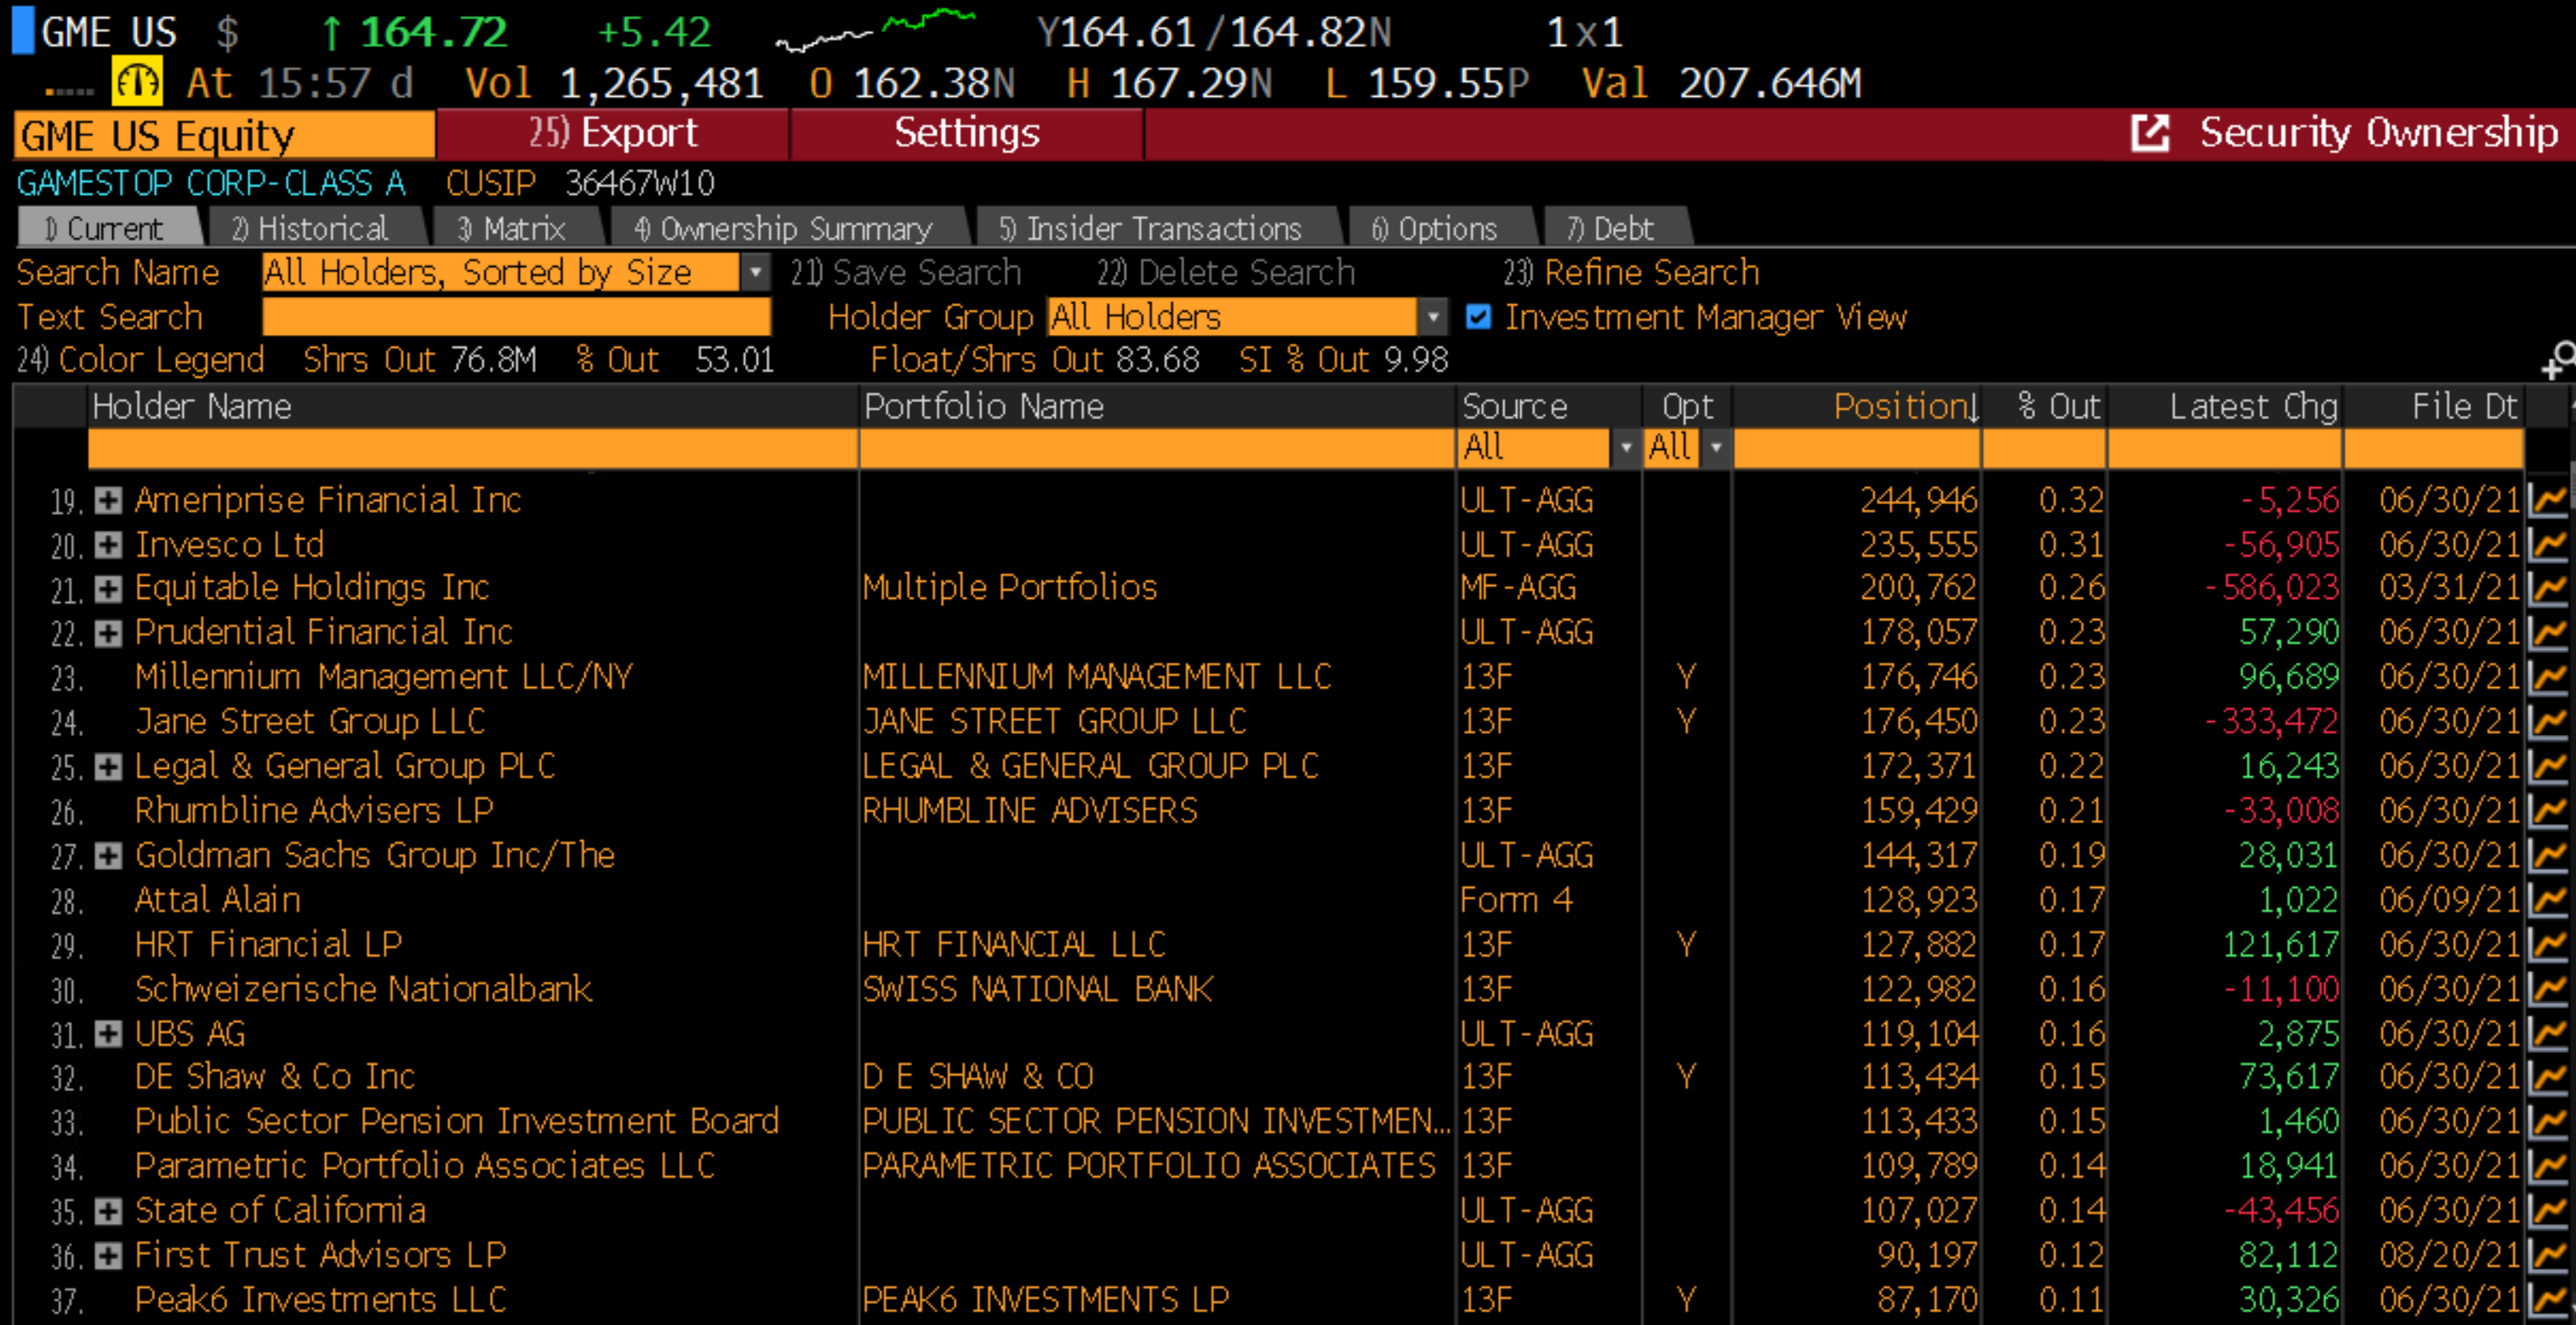Open chart icon for Public Sector Pension row
2576x1325 pixels.
point(2548,1121)
